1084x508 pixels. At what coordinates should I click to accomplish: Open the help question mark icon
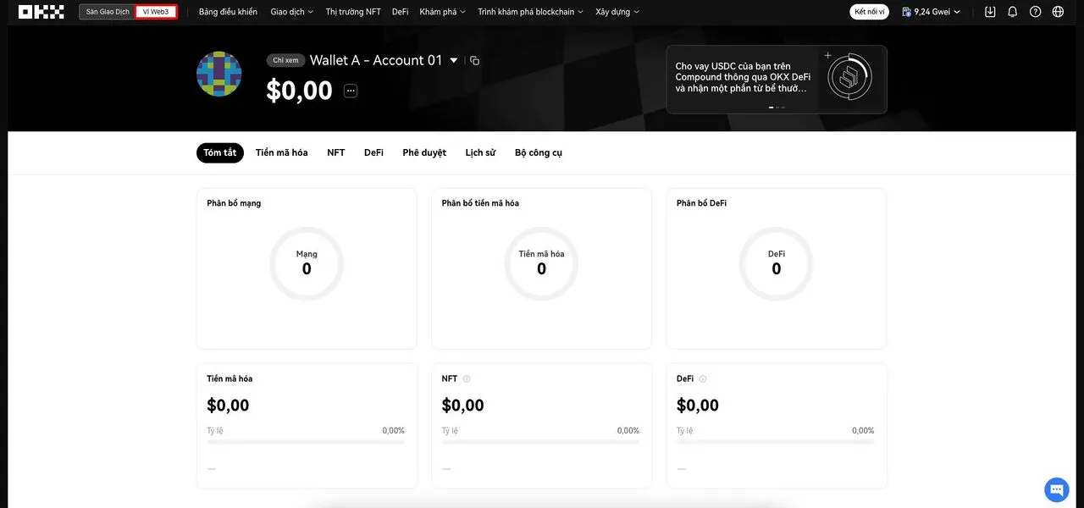click(1035, 12)
